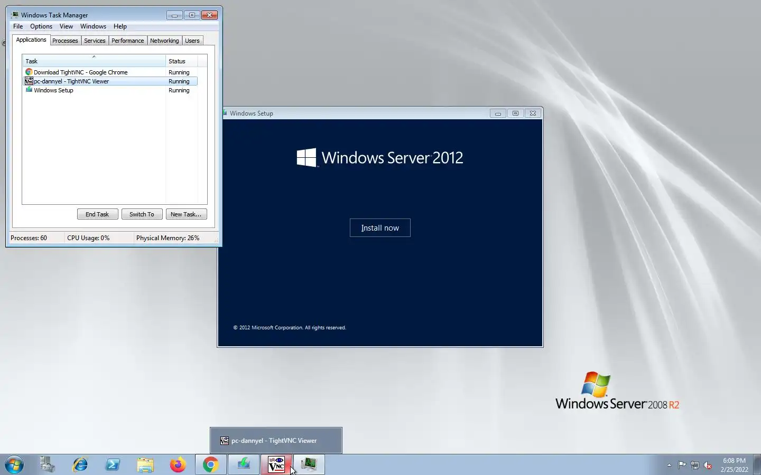Open Windows Explorer folder icon in taskbar
Viewport: 761px width, 475px height.
(145, 464)
